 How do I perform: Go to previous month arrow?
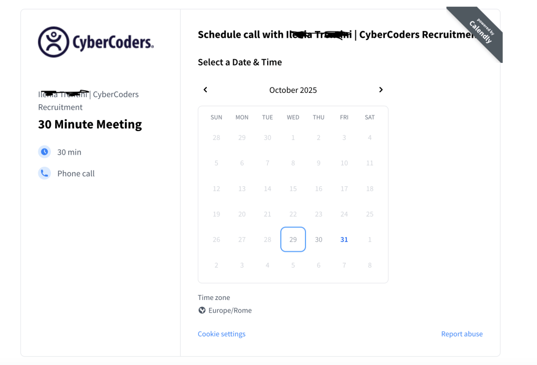tap(205, 90)
